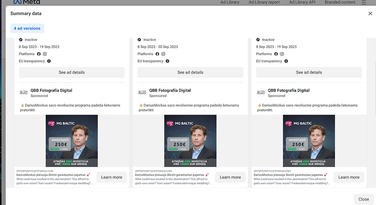The height and width of the screenshot is (205, 376).
Task: Open See ad details for 20 Sep ad
Action: coord(190,72)
